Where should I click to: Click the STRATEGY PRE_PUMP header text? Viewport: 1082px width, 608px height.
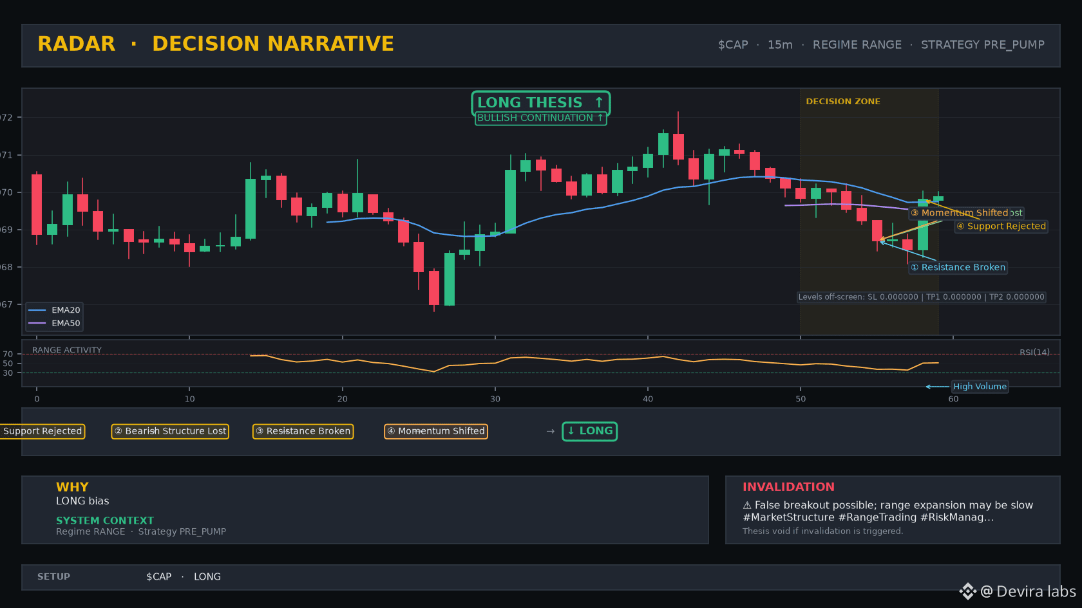pos(983,45)
